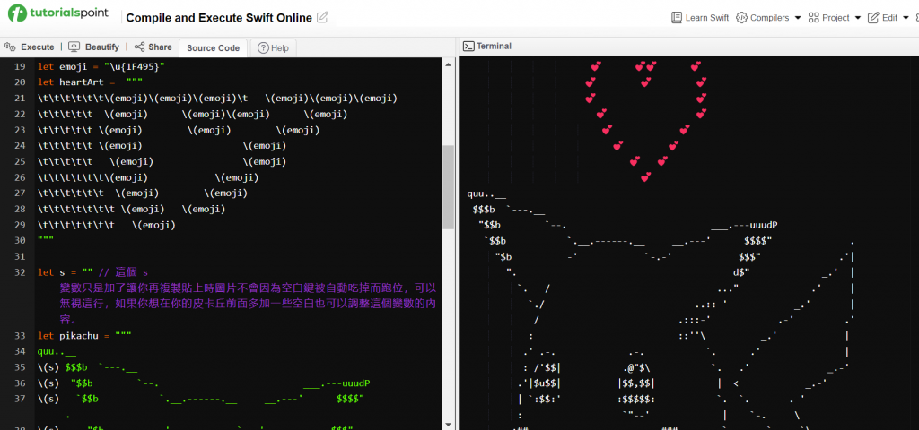Click the Edit pencil icon in top menu
The width and height of the screenshot is (919, 430).
coord(873,18)
